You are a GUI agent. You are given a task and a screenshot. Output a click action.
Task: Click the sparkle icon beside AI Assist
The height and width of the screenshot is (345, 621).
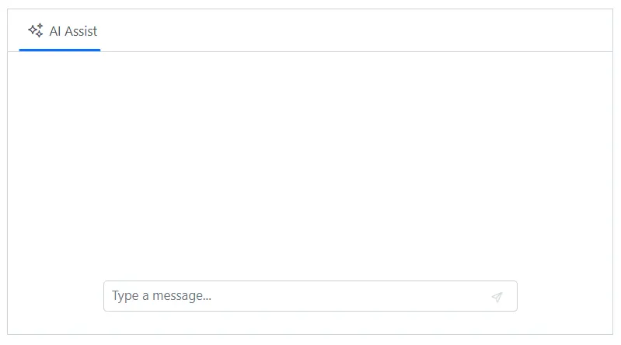point(35,31)
